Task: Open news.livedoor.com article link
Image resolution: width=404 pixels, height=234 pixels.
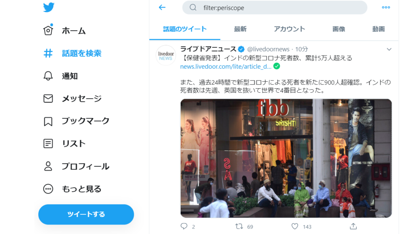Action: pyautogui.click(x=226, y=66)
